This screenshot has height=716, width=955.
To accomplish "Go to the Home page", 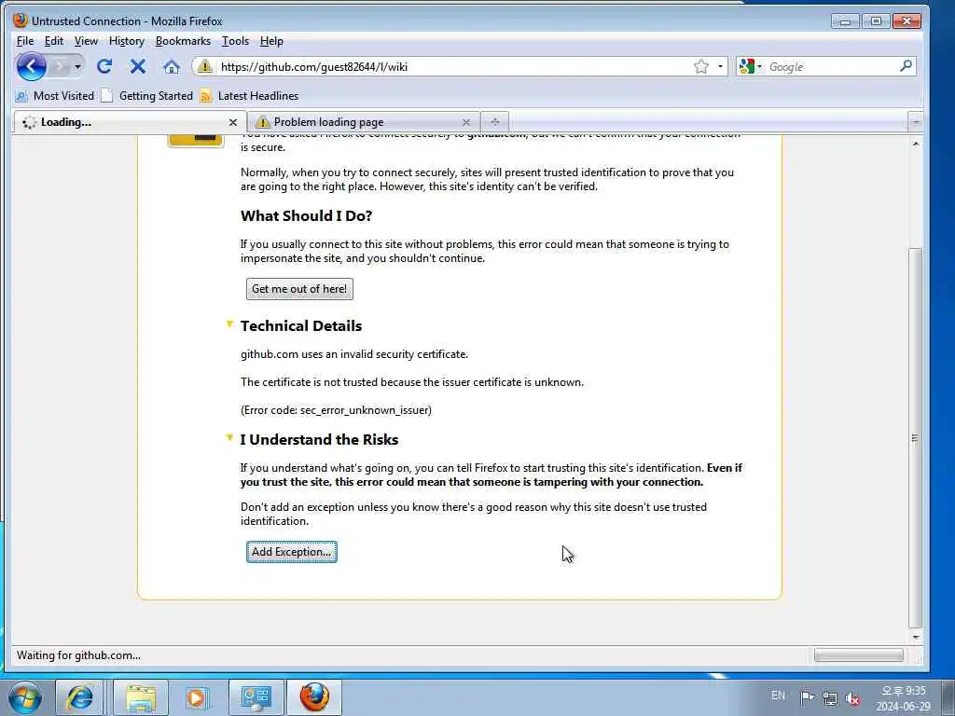I will (x=172, y=66).
